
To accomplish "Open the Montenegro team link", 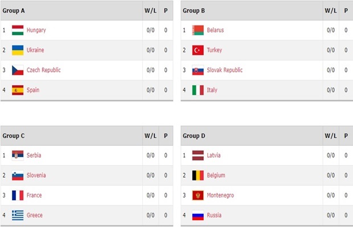I will coord(220,195).
